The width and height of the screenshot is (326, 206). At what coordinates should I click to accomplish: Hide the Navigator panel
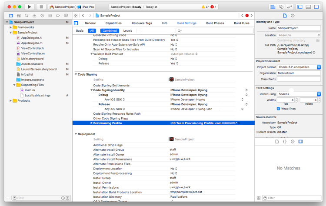tap(300, 7)
